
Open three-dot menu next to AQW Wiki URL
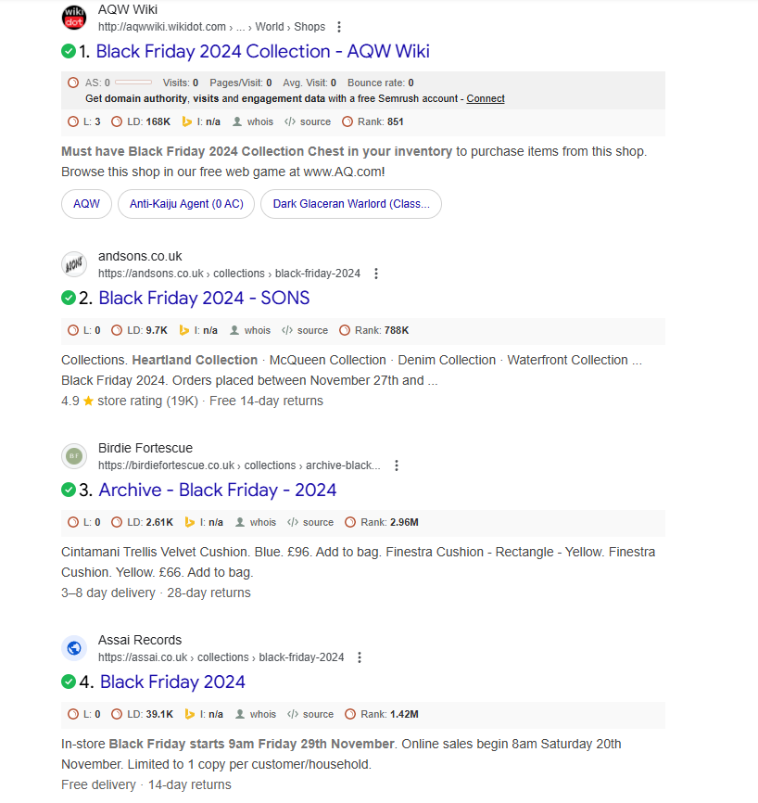(339, 27)
